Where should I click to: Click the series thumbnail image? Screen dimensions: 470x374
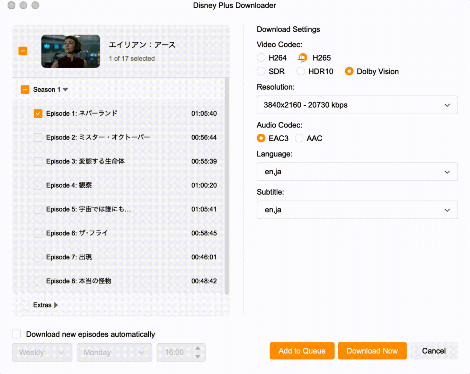point(71,51)
